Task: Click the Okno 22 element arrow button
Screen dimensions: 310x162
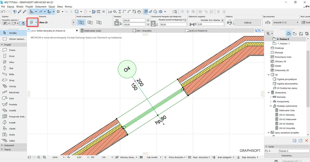Action: (73, 22)
